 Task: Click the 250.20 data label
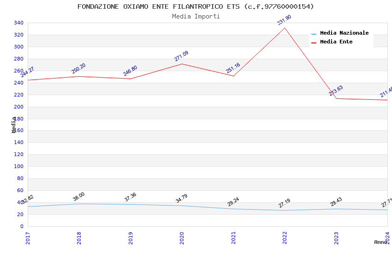click(78, 68)
